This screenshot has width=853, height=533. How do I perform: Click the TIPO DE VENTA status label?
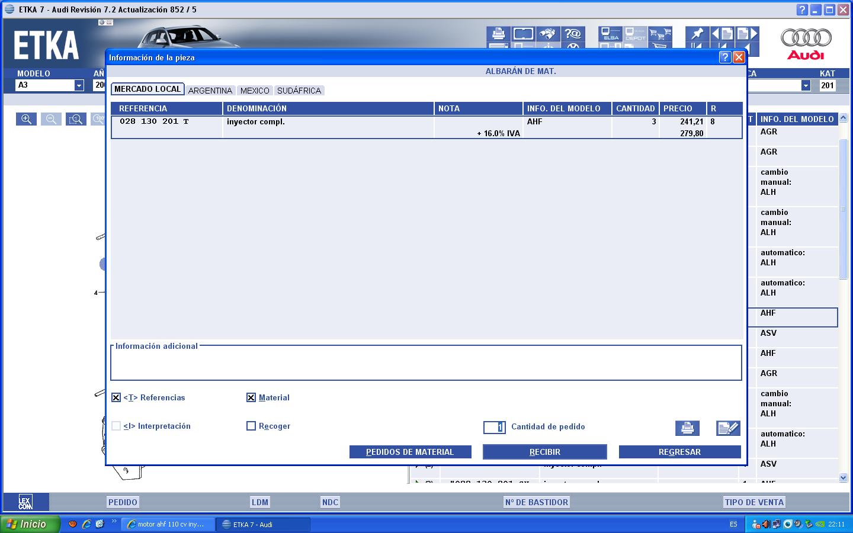(754, 502)
